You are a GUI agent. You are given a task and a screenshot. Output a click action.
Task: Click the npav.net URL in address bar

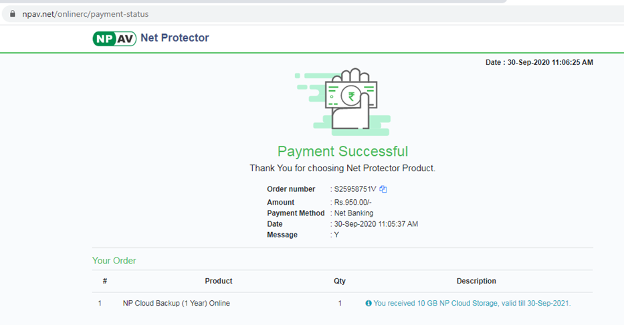coord(86,14)
